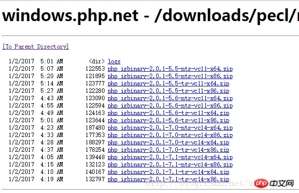
Task: Select the 4:23 AM timestamp
Action: tap(52, 128)
